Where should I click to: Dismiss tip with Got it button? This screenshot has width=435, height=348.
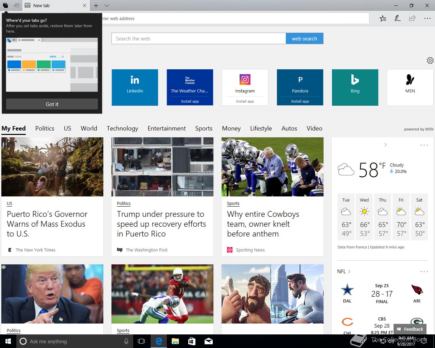tap(52, 104)
